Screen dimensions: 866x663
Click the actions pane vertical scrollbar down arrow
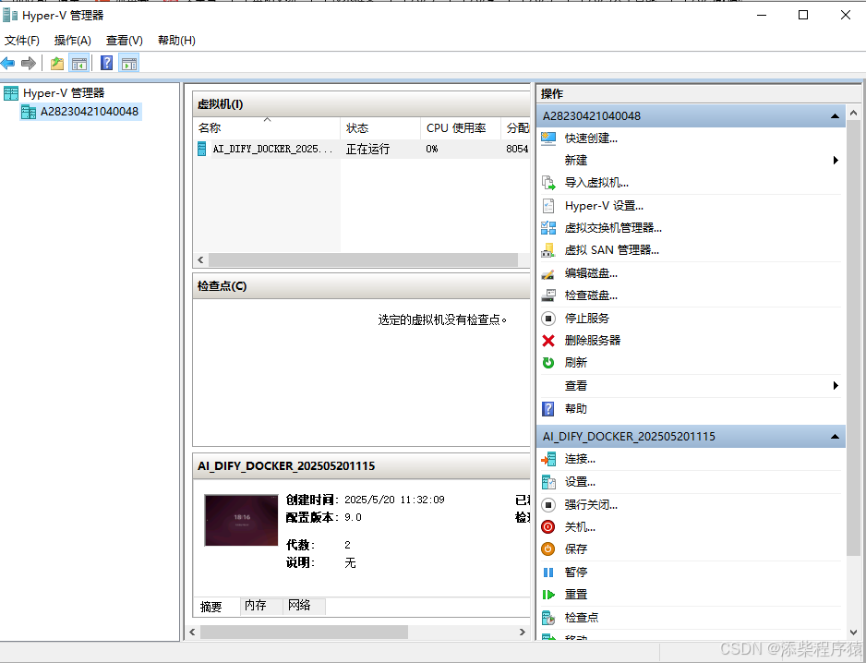pos(853,633)
